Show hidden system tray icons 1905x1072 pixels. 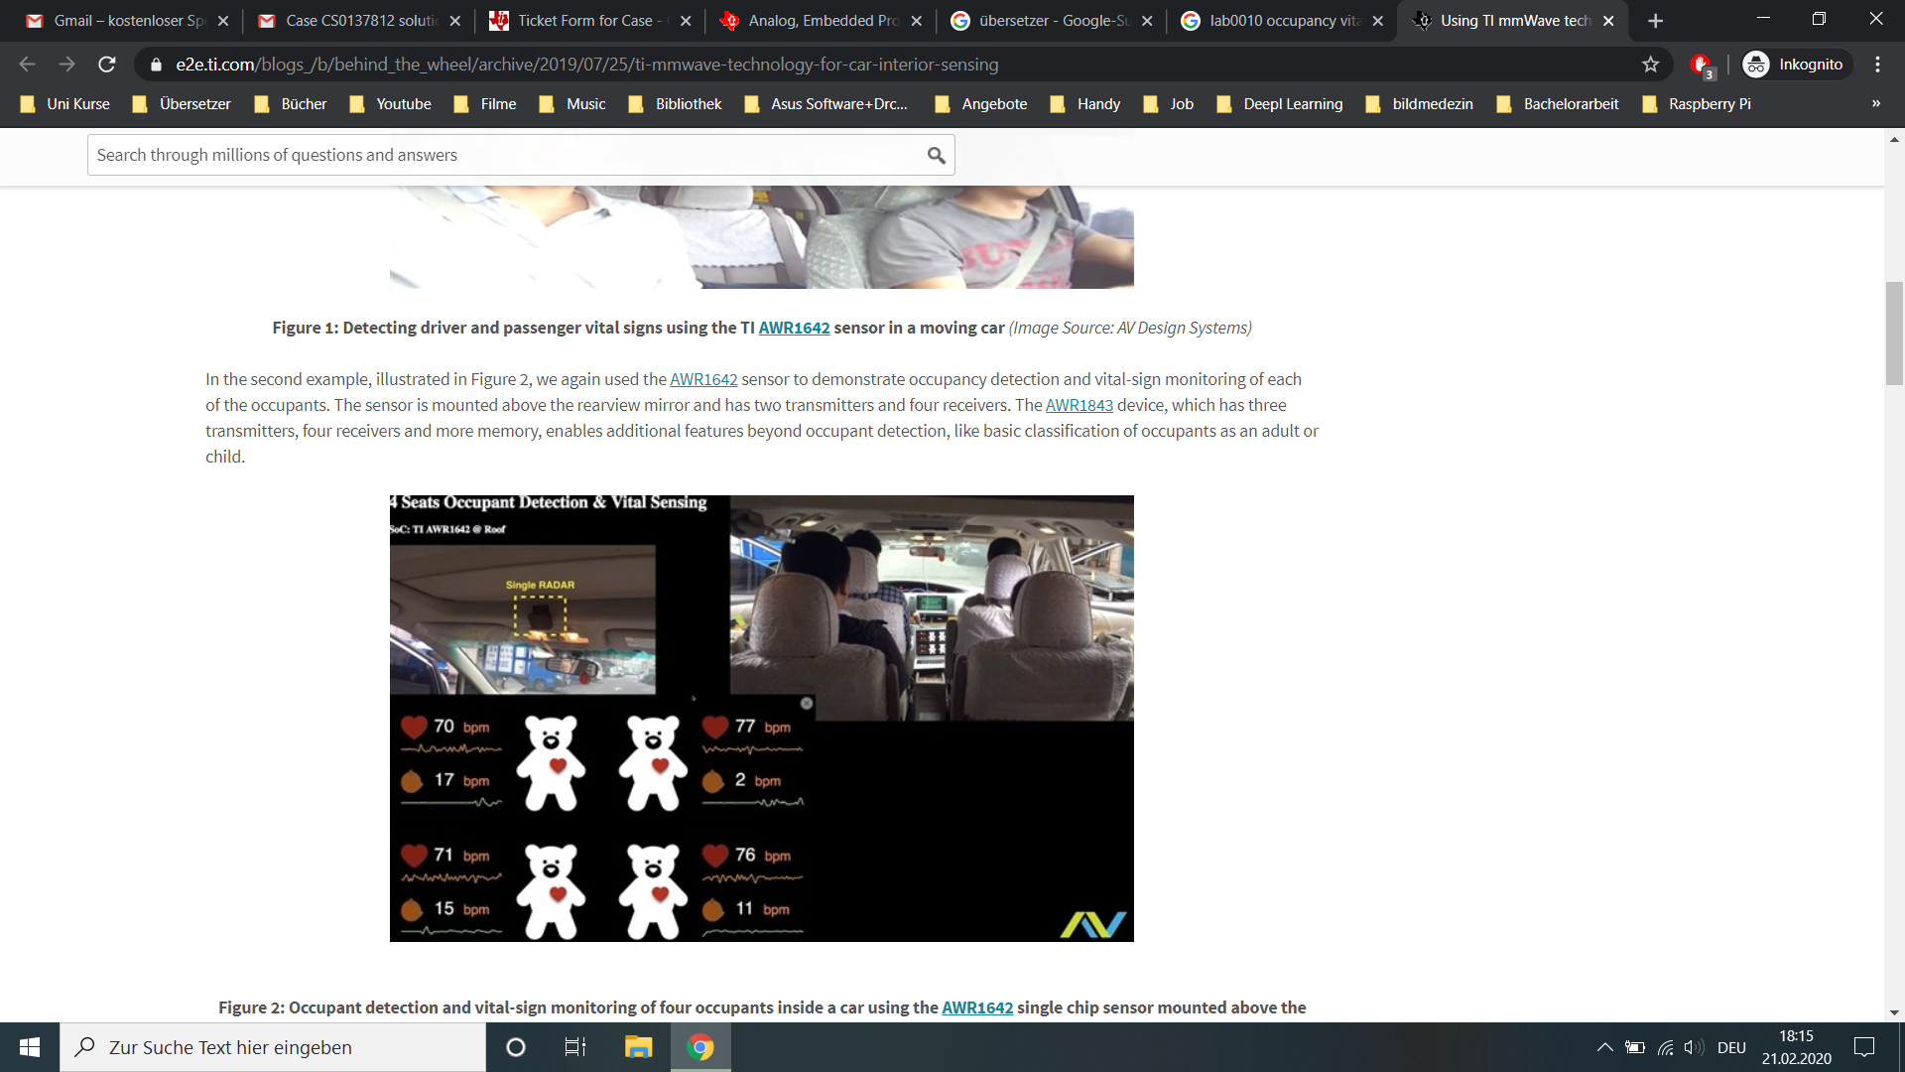coord(1603,1047)
